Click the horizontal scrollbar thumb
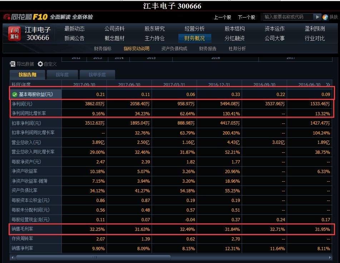Image resolution: width=340 pixels, height=263 pixels. pyautogui.click(x=93, y=257)
